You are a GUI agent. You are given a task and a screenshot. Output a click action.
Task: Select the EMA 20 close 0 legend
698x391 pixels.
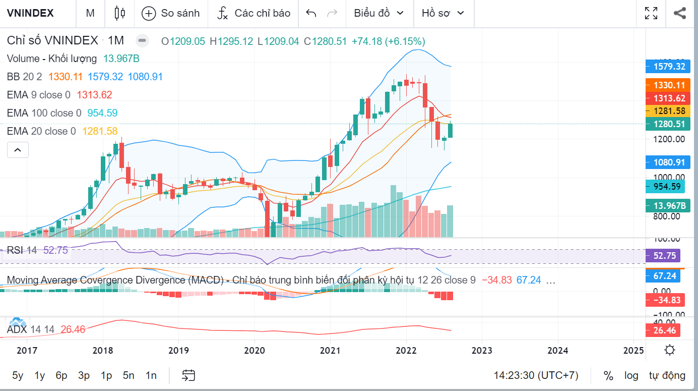click(41, 131)
